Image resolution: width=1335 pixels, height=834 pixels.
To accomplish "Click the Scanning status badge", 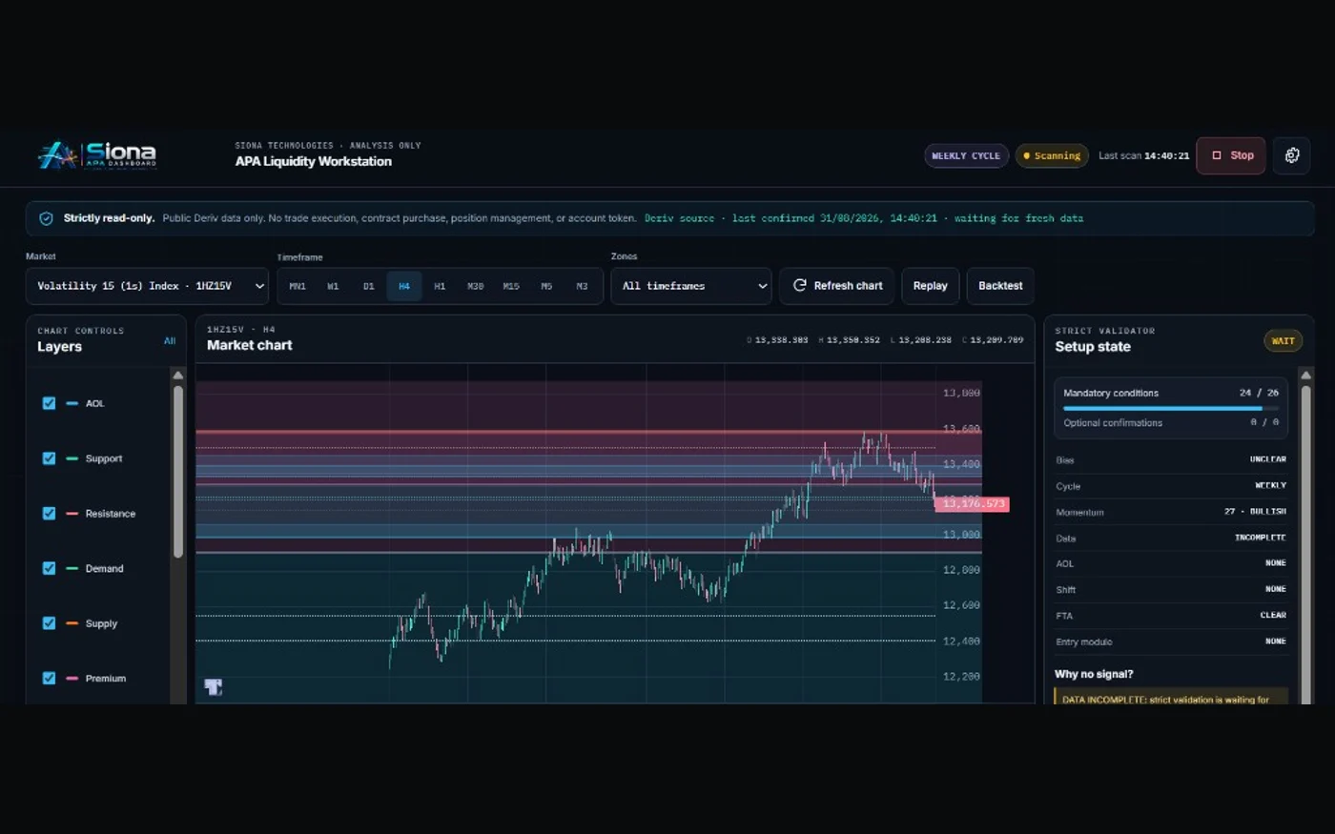I will tap(1052, 155).
